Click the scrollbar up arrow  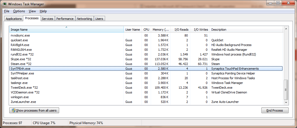click(x=286, y=29)
